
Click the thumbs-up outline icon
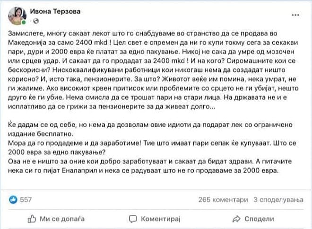point(32,219)
